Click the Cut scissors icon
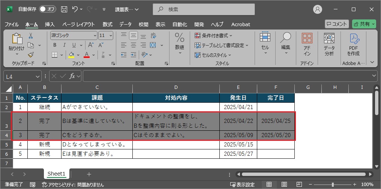 [x=31, y=35]
